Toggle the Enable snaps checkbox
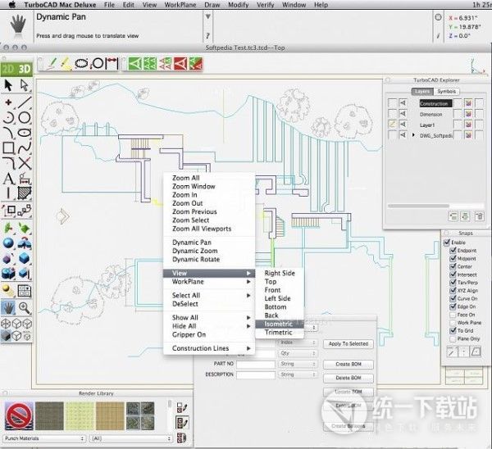 [447, 243]
